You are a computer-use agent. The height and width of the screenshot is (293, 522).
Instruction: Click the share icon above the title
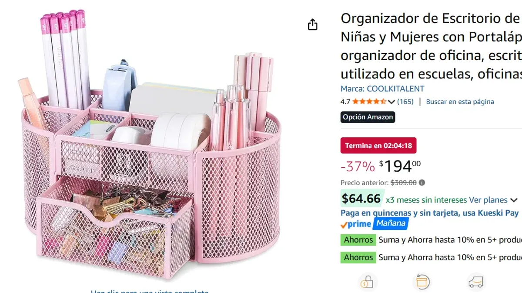[312, 25]
